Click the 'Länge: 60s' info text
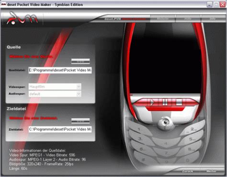 pyautogui.click(x=18, y=168)
